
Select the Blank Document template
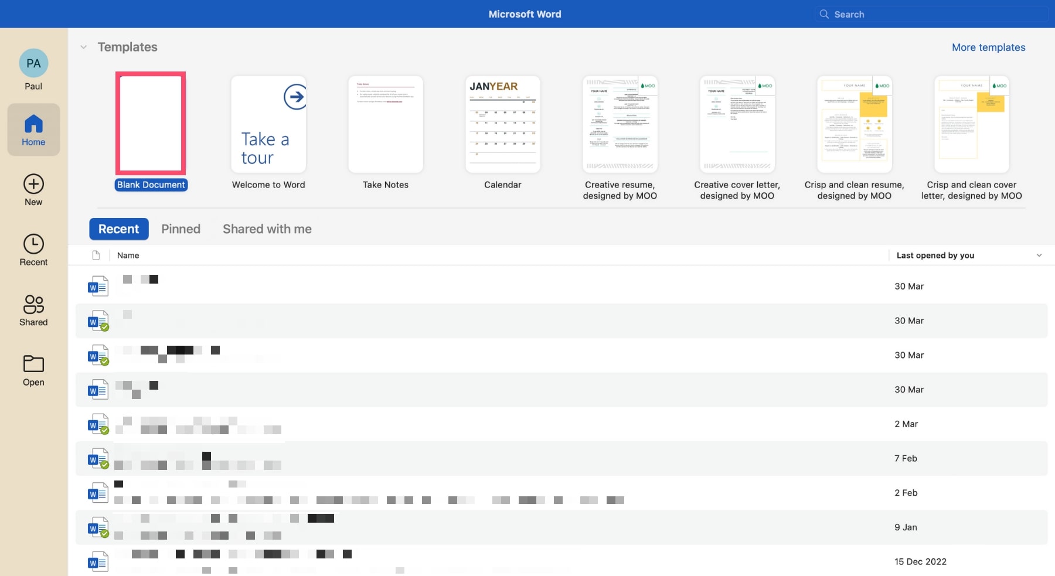(x=151, y=124)
